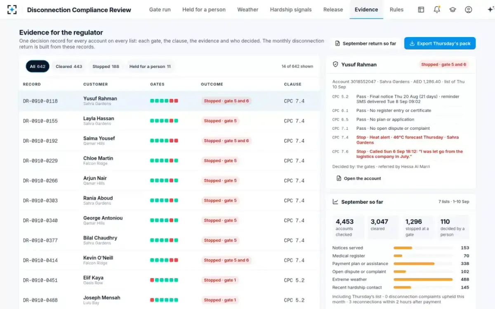Open Salma Yousef's row
This screenshot has height=309, width=495.
(x=169, y=140)
